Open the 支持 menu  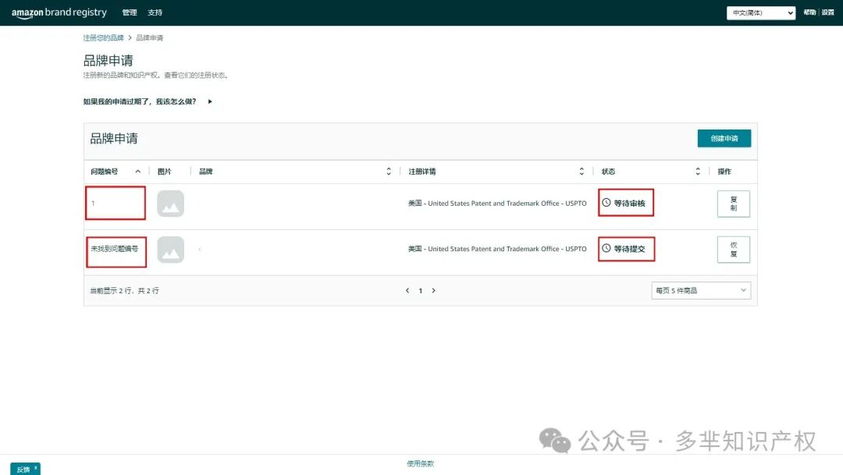coord(155,12)
